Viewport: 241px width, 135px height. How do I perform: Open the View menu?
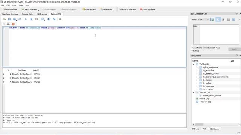click(x=14, y=5)
